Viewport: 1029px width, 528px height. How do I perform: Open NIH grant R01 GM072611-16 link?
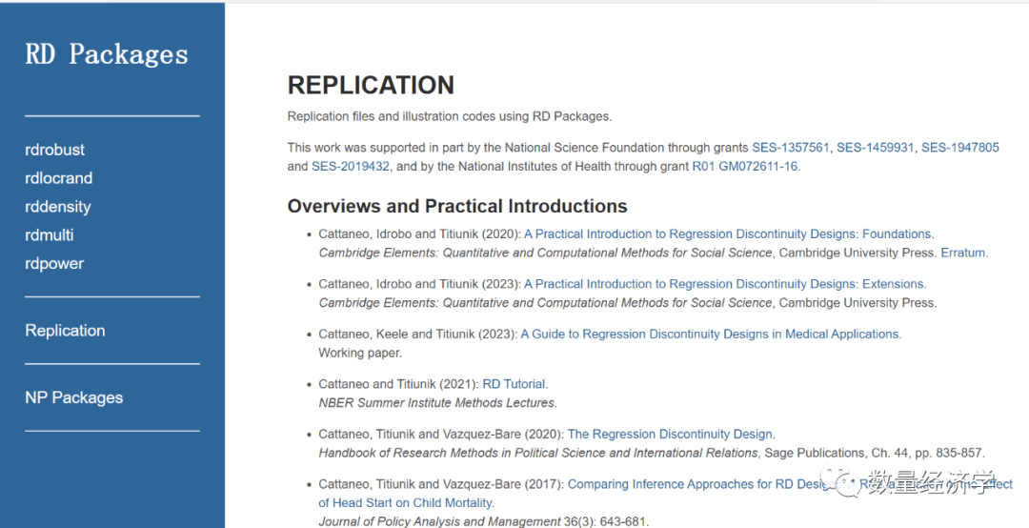pos(746,167)
